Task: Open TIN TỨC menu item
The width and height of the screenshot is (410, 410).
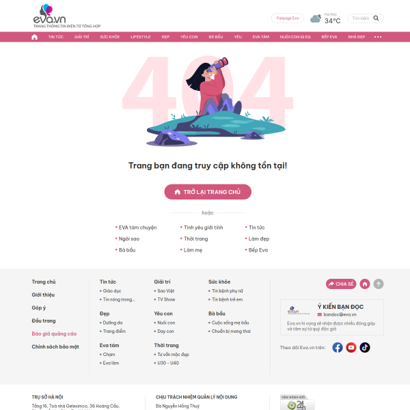Action: (56, 37)
